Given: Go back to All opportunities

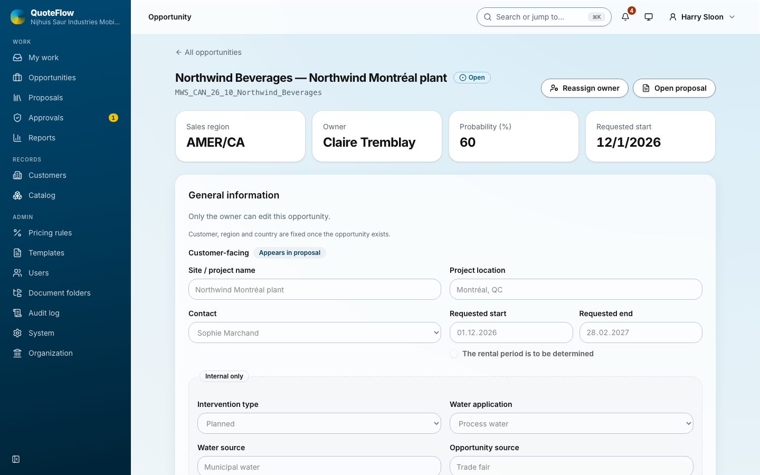Looking at the screenshot, I should pos(208,52).
